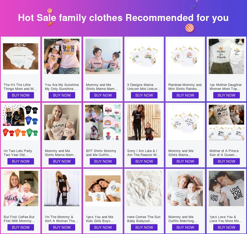Click Buy Now for Mommy and Me Outfits Matching

(x=185, y=227)
